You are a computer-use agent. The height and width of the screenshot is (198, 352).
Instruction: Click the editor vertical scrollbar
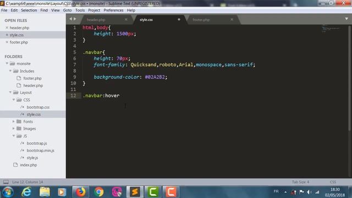[349, 78]
